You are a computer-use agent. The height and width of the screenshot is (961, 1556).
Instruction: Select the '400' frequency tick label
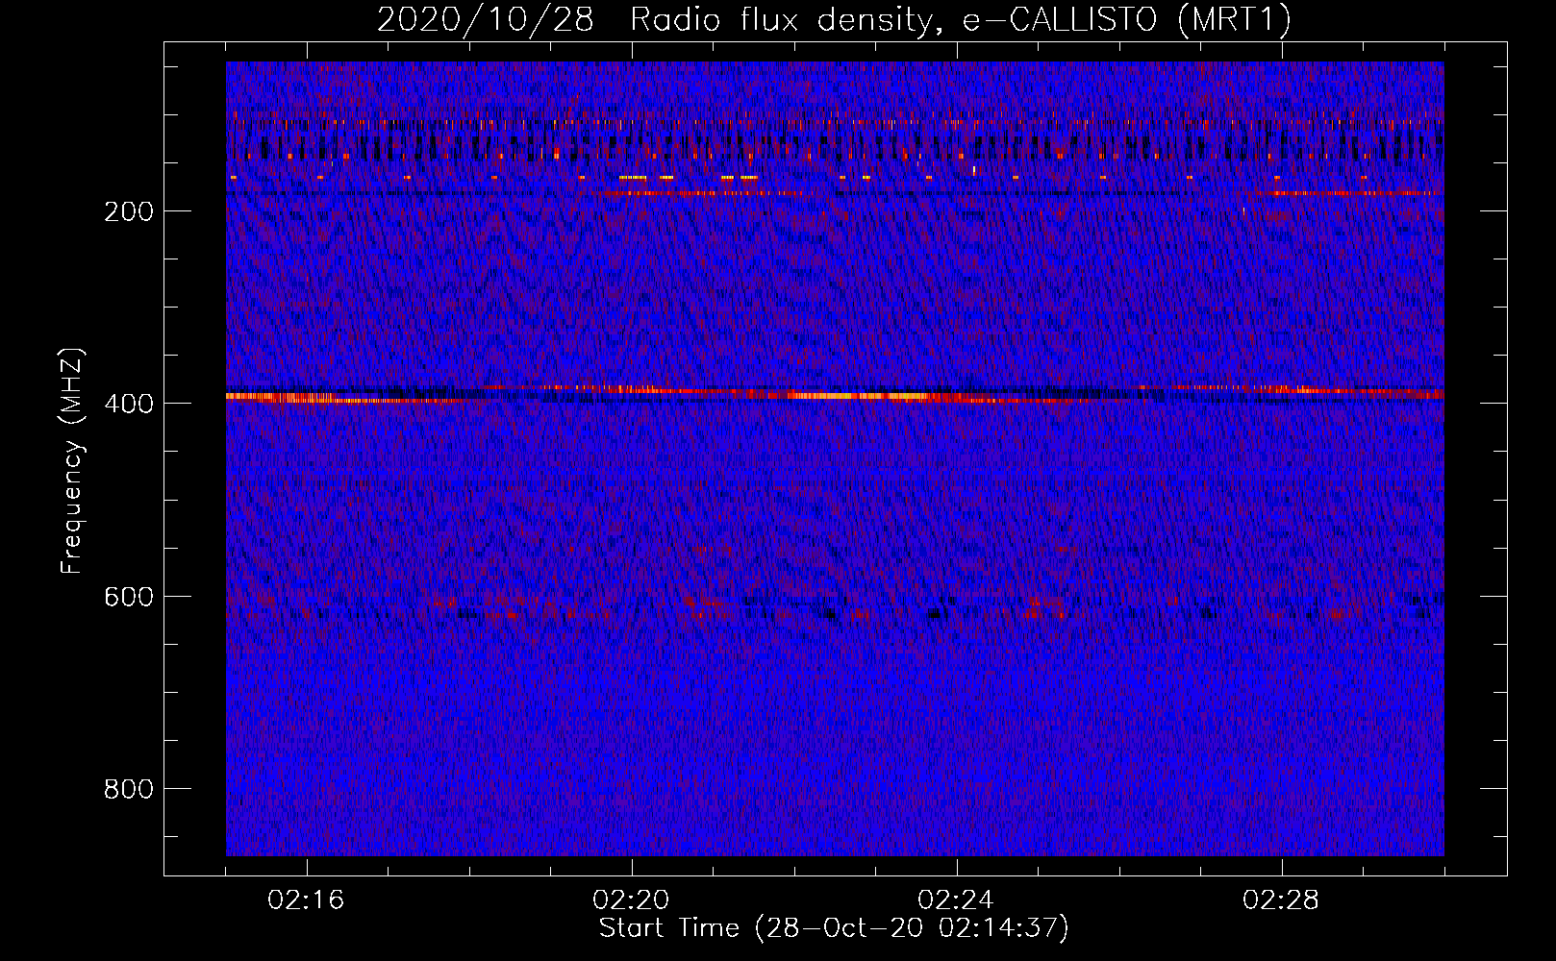(129, 404)
